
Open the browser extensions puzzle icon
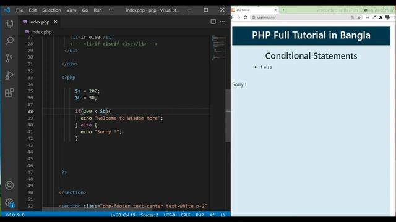pos(381,17)
